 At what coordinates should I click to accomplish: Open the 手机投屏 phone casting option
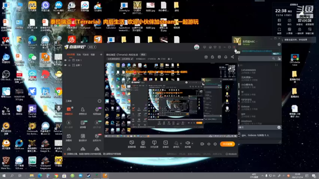154,144
